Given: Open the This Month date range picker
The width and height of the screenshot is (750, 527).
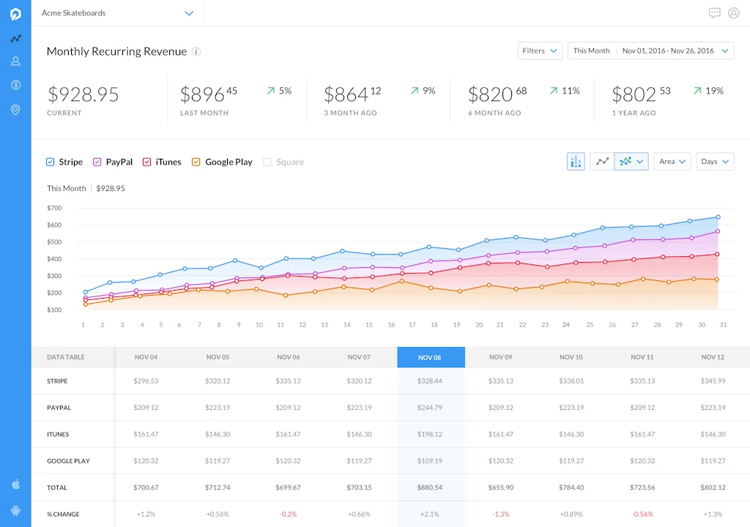Looking at the screenshot, I should (650, 51).
